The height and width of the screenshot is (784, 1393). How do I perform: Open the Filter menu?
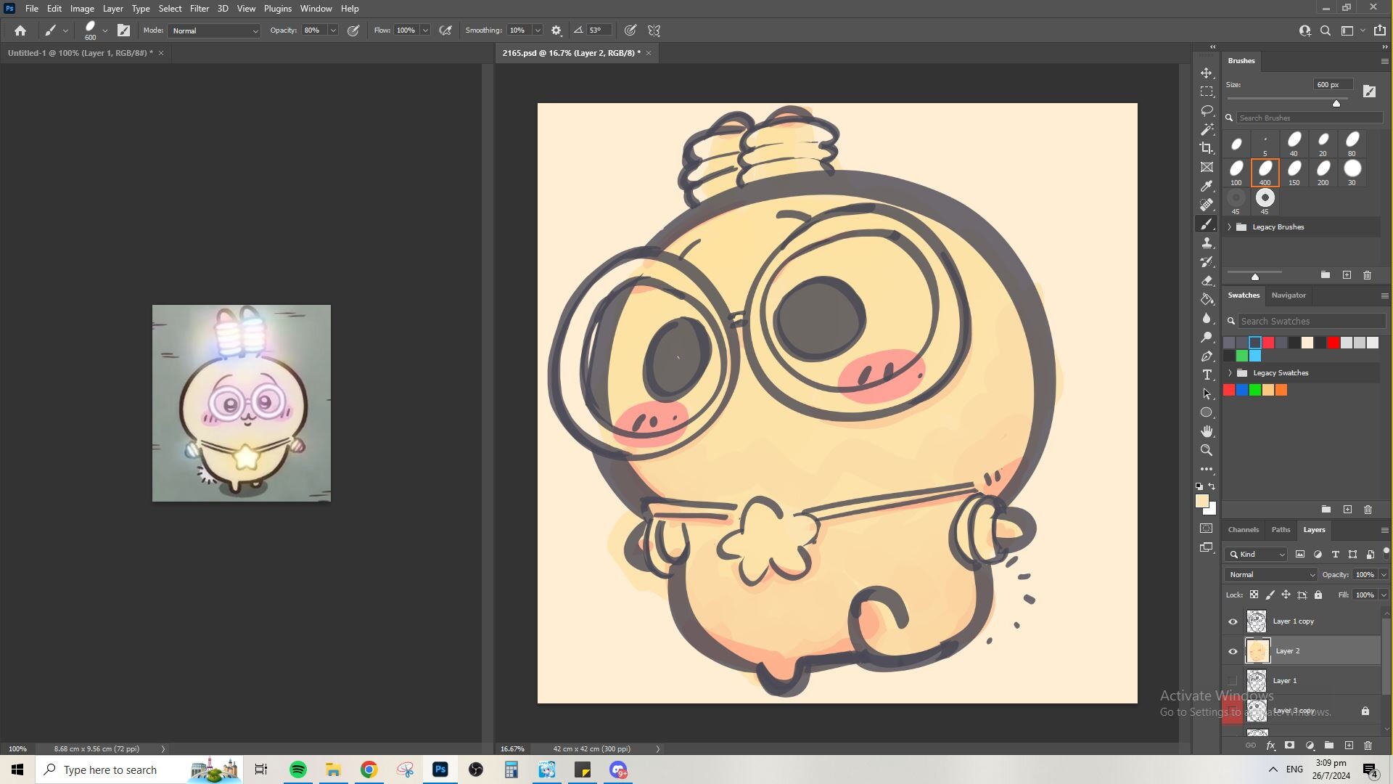pos(200,9)
